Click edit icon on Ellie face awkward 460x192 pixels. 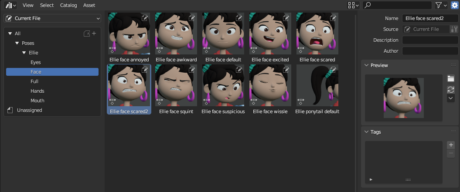coord(191,18)
